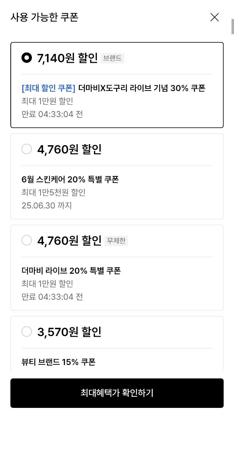Click the 브랜드 tag badge
The image size is (234, 460).
(x=112, y=58)
